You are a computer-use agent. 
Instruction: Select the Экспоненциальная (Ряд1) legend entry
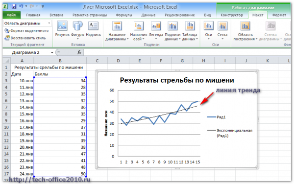(230, 133)
